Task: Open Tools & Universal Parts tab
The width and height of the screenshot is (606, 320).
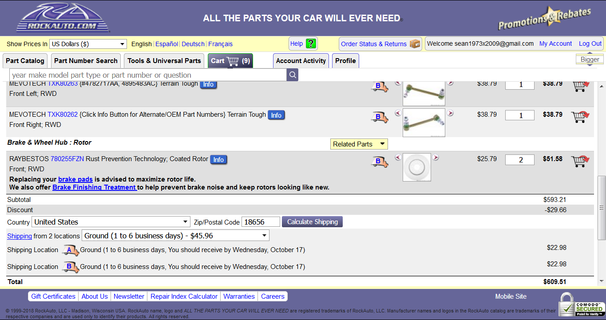Action: [164, 61]
